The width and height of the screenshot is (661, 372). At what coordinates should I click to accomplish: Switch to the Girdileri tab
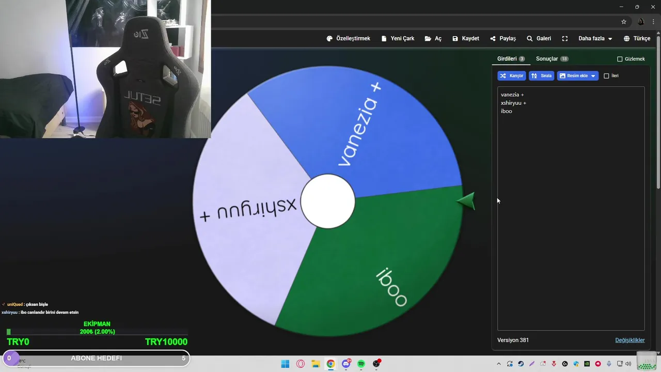coord(511,59)
